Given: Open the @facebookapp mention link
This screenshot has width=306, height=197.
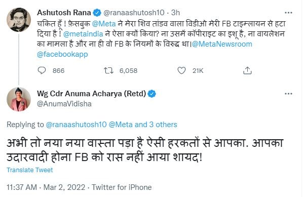Looking at the screenshot, I should pyautogui.click(x=62, y=54).
